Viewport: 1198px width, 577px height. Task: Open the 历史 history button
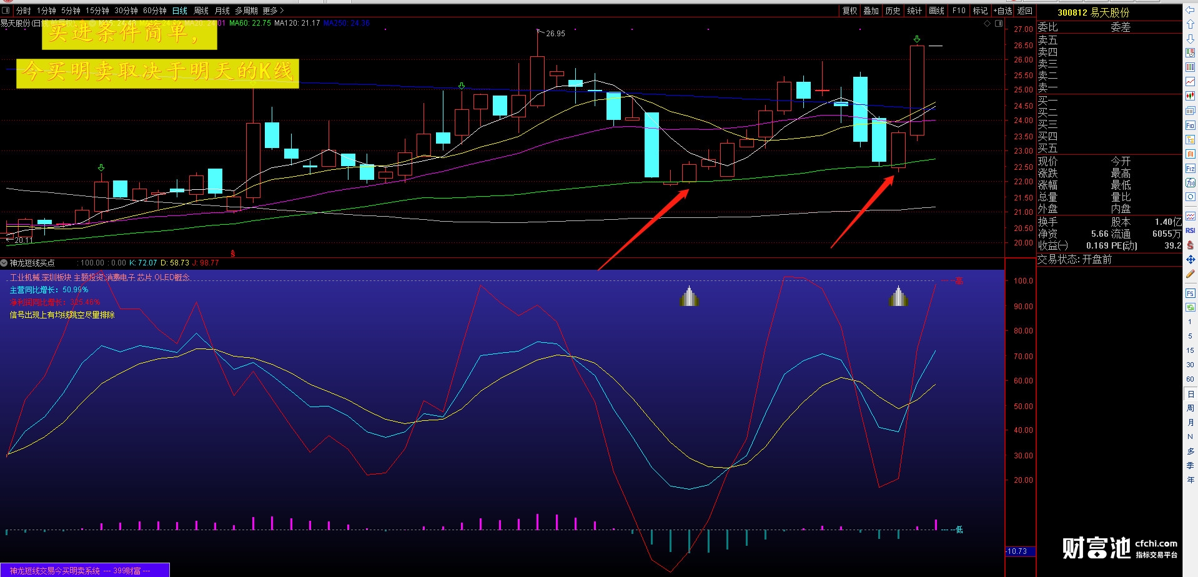click(893, 11)
